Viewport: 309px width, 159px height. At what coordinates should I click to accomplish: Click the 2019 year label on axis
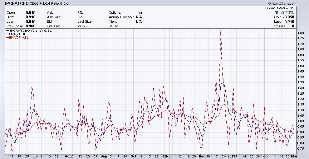coord(232,156)
